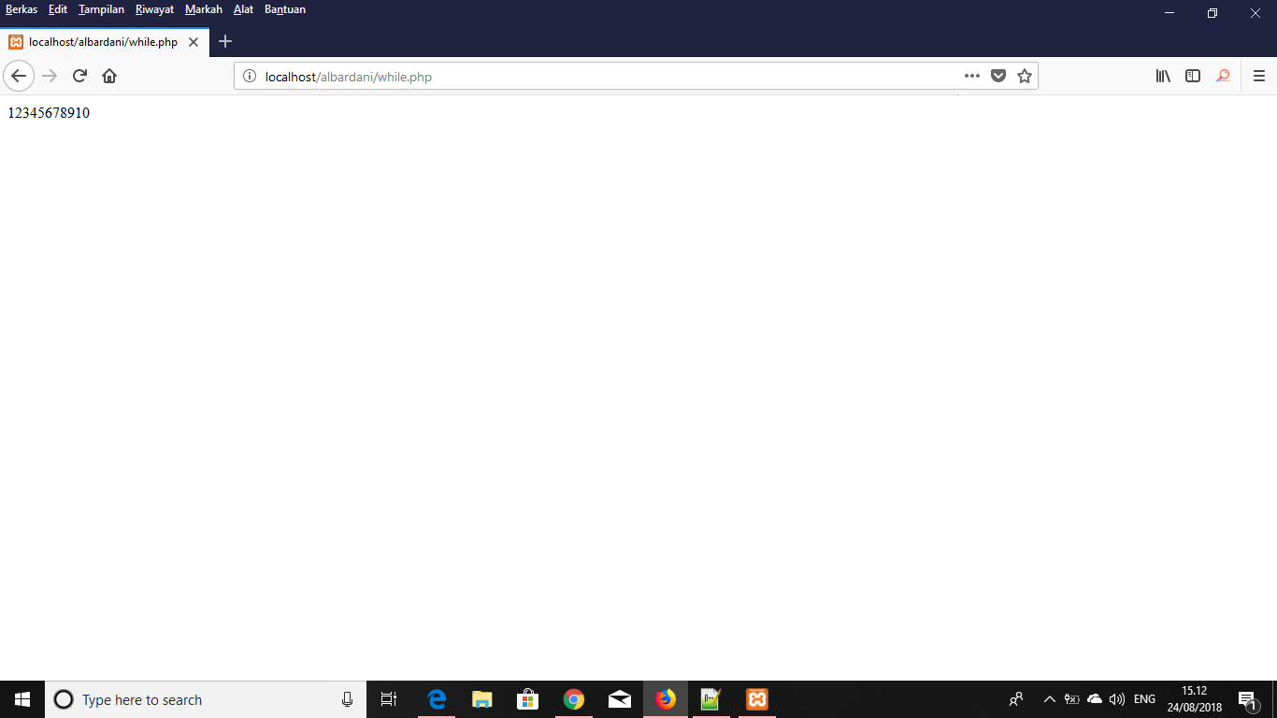Show site information icon in address bar
This screenshot has width=1277, height=718.
(x=250, y=77)
